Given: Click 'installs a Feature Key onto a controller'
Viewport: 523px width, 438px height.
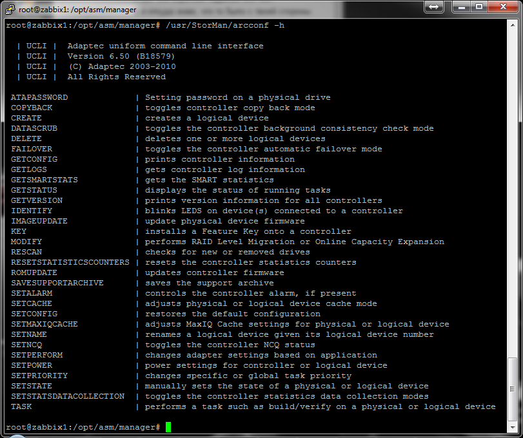Looking at the screenshot, I should (248, 232).
